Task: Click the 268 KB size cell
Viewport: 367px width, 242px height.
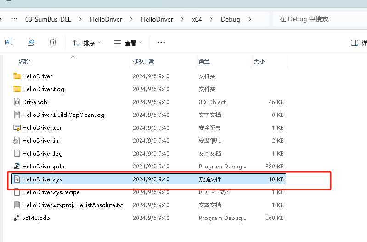Action: tap(275, 218)
